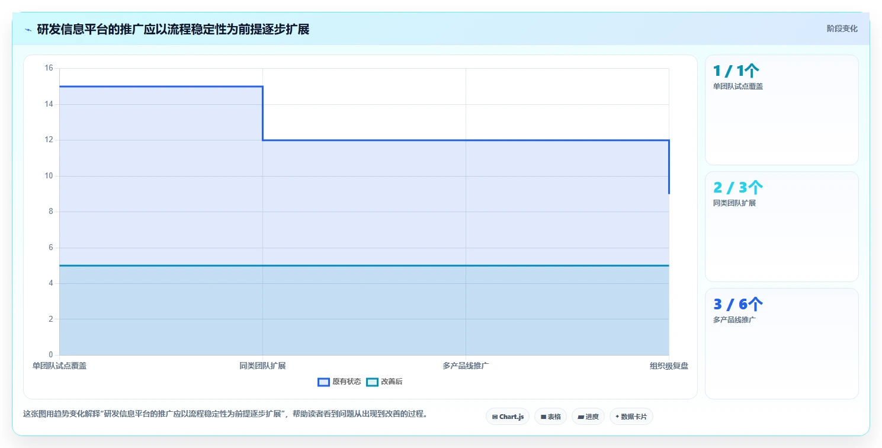Click the Chart.js tag button
The image size is (882, 448).
(x=508, y=417)
